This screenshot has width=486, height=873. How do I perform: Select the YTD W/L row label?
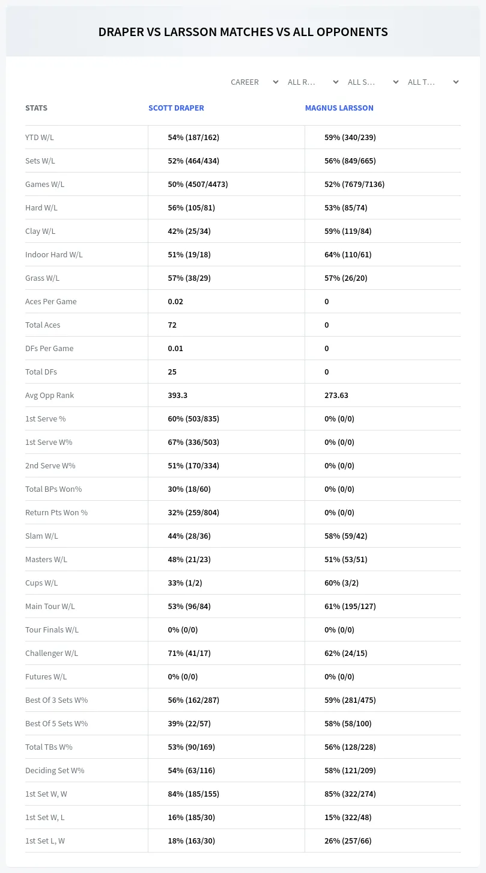40,137
